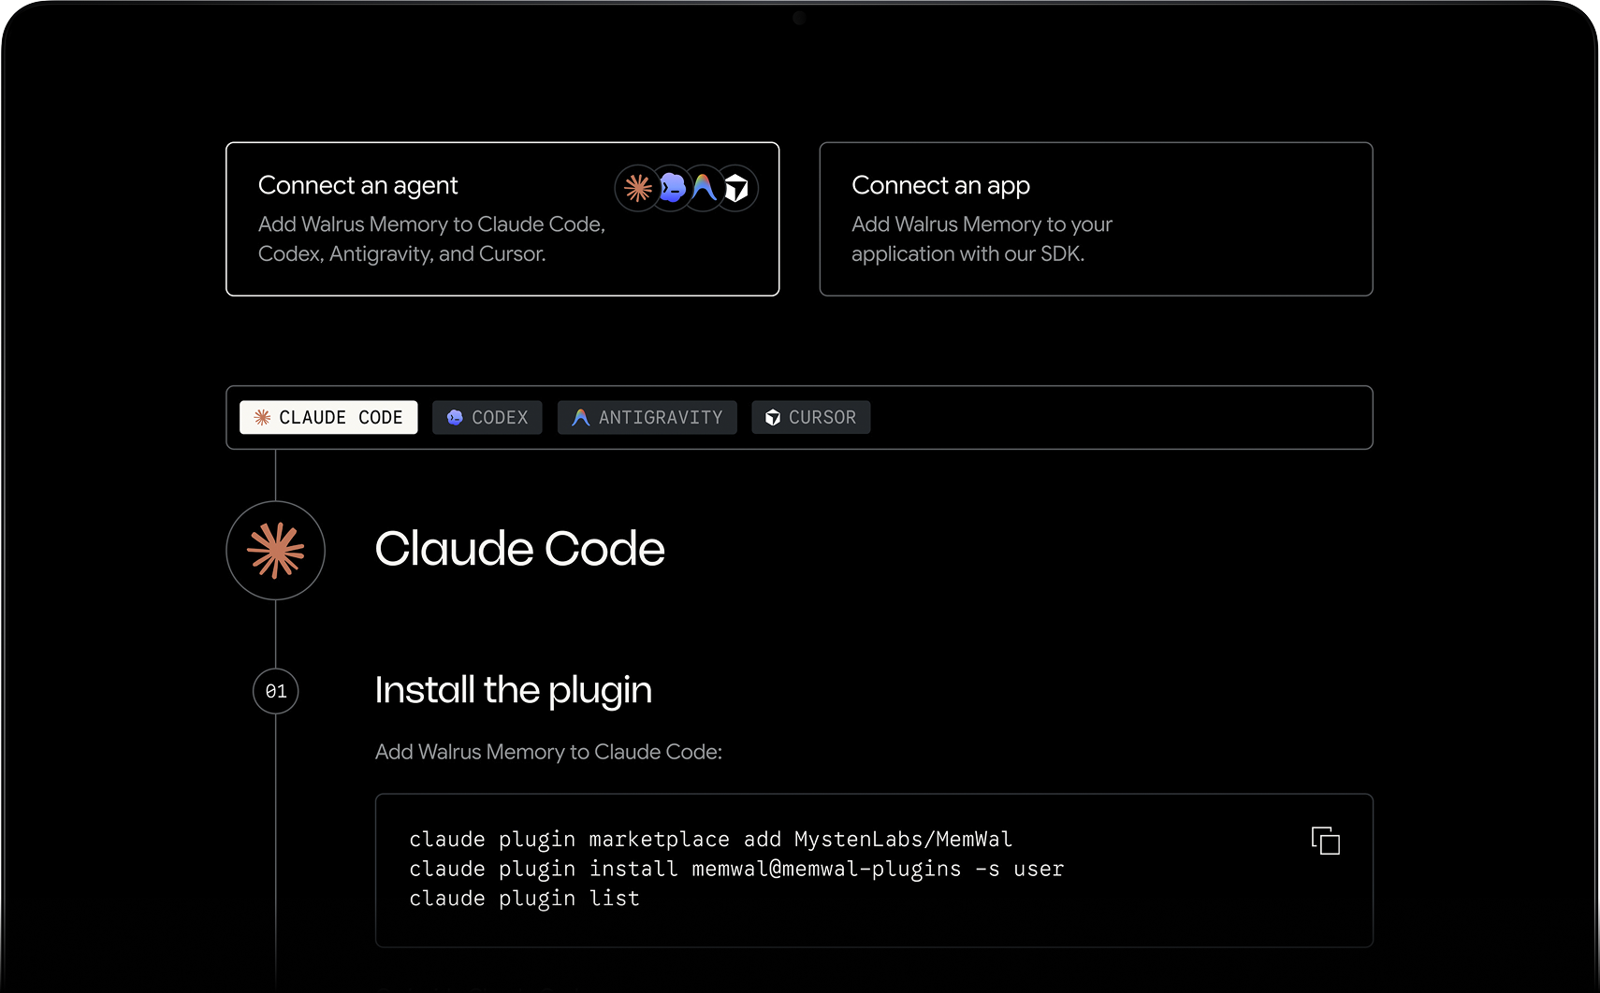Viewport: 1600px width, 993px height.
Task: Click Codex icon in agent card
Action: click(671, 188)
